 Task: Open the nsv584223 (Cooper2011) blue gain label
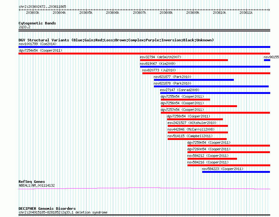click(223, 169)
